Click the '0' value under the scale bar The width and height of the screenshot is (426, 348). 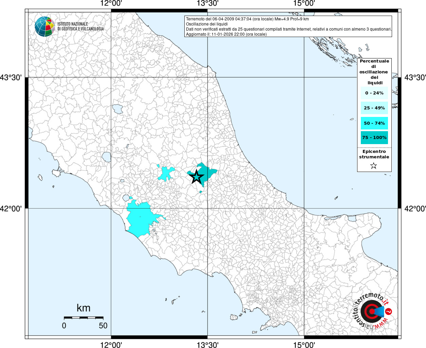pos(64,326)
